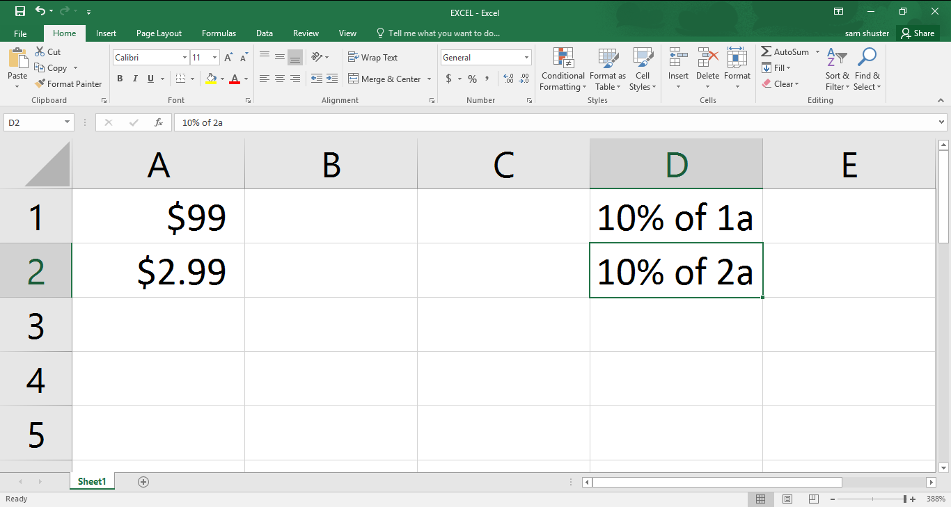Image resolution: width=951 pixels, height=507 pixels.
Task: Open the Format Painter tool
Action: click(68, 83)
